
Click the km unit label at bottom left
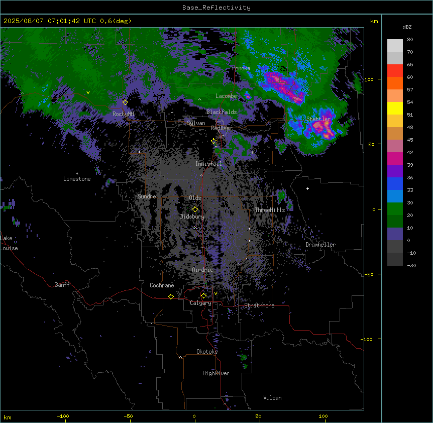(8, 417)
